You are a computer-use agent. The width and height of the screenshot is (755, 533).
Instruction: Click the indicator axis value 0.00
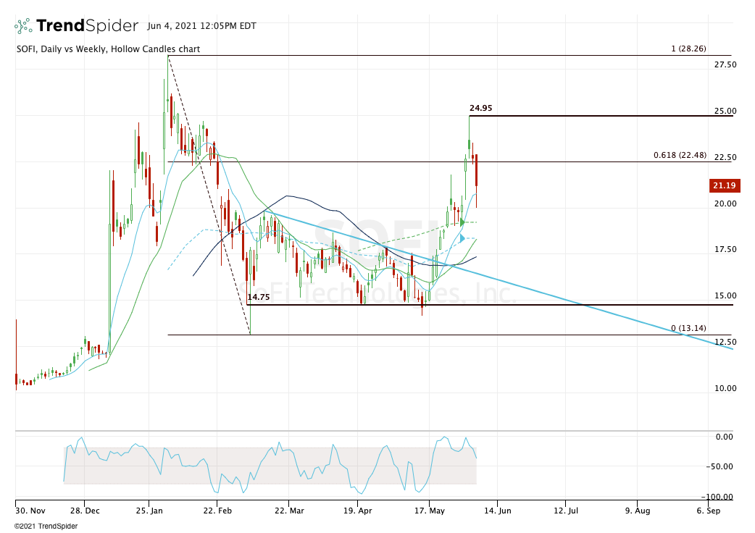tap(724, 437)
